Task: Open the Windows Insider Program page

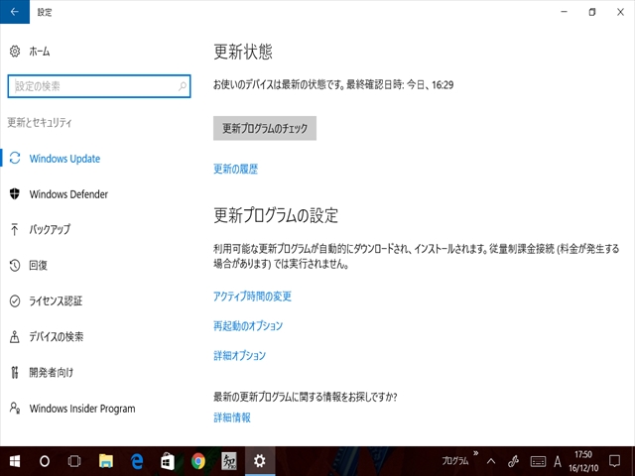Action: (81, 409)
